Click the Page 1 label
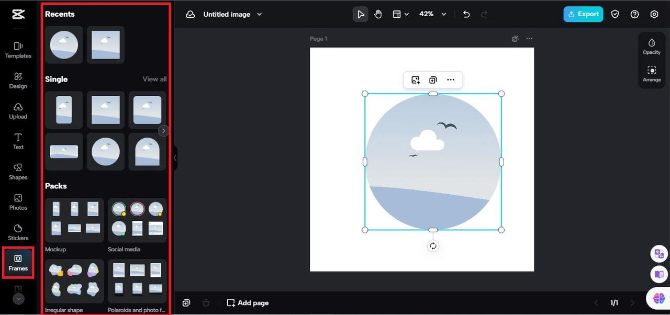The image size is (670, 315). (318, 39)
